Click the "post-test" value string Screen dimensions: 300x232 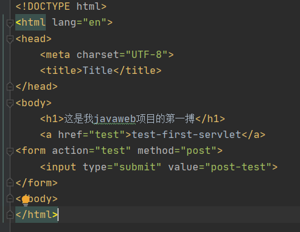pos(238,167)
